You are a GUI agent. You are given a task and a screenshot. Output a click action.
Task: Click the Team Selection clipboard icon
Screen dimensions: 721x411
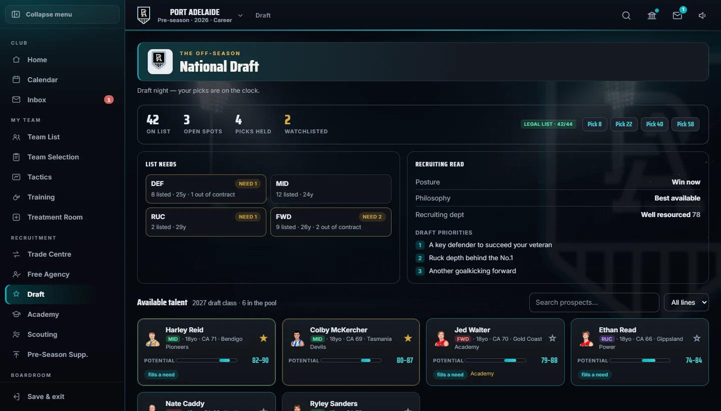17,157
